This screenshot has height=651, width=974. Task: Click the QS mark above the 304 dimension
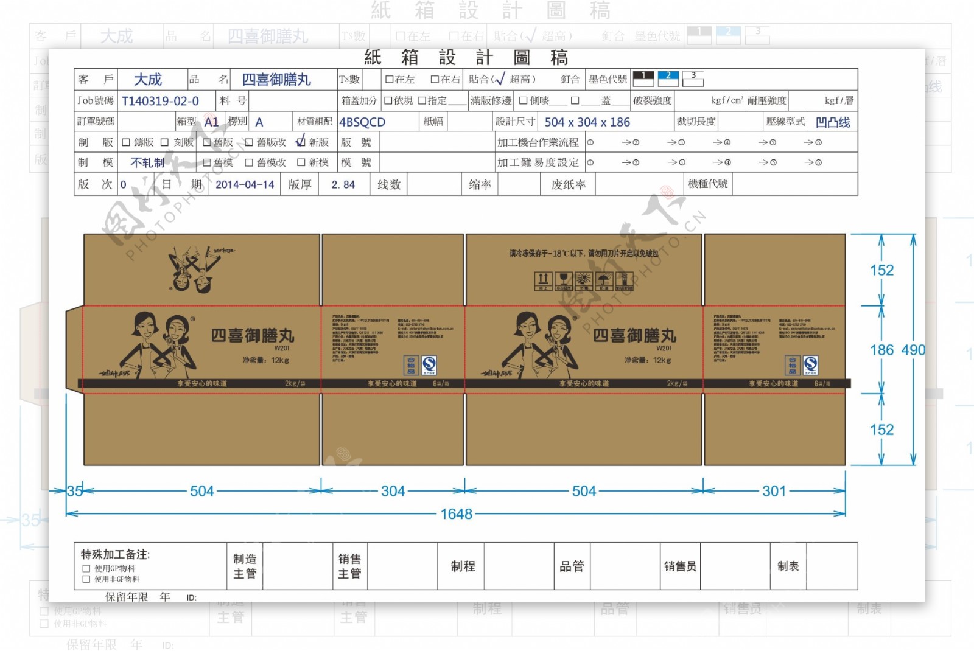click(429, 366)
